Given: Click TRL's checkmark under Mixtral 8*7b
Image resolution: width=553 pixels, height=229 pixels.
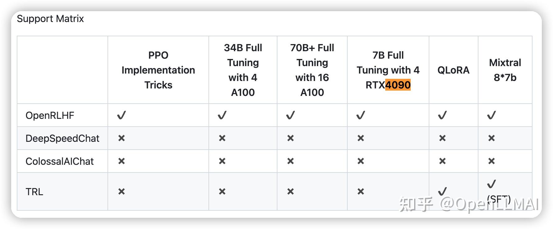Looking at the screenshot, I should (x=491, y=184).
